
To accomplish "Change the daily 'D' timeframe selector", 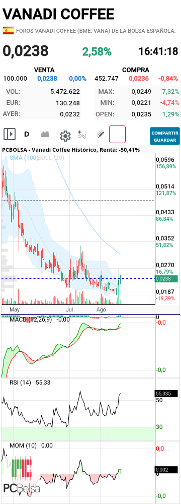I will tap(27, 134).
